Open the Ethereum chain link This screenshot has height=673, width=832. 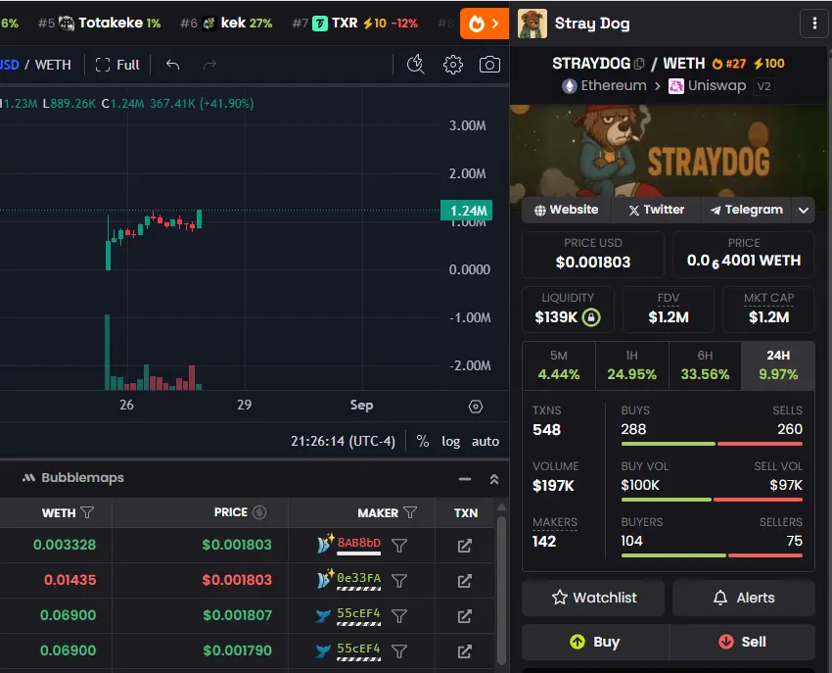604,85
